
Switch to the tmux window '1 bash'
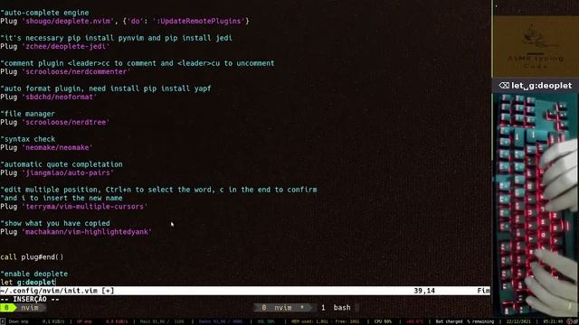(x=336, y=307)
